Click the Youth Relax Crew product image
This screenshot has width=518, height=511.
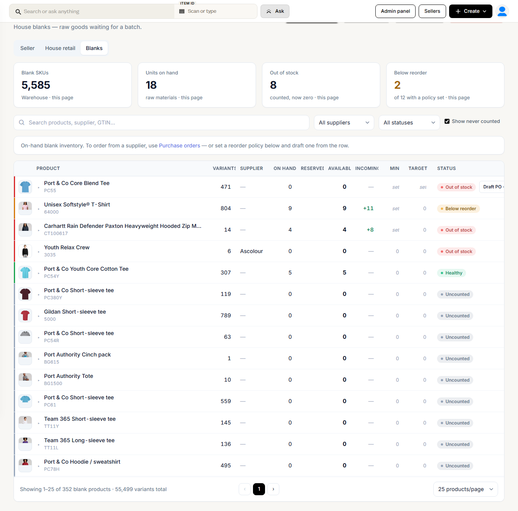pos(25,251)
